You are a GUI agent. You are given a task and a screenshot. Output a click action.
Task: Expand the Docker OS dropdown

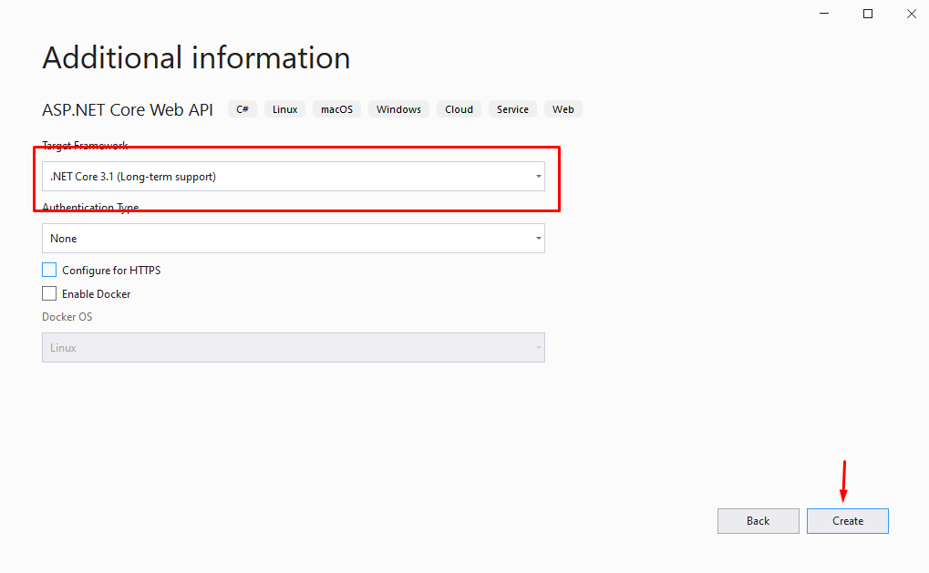coord(292,347)
